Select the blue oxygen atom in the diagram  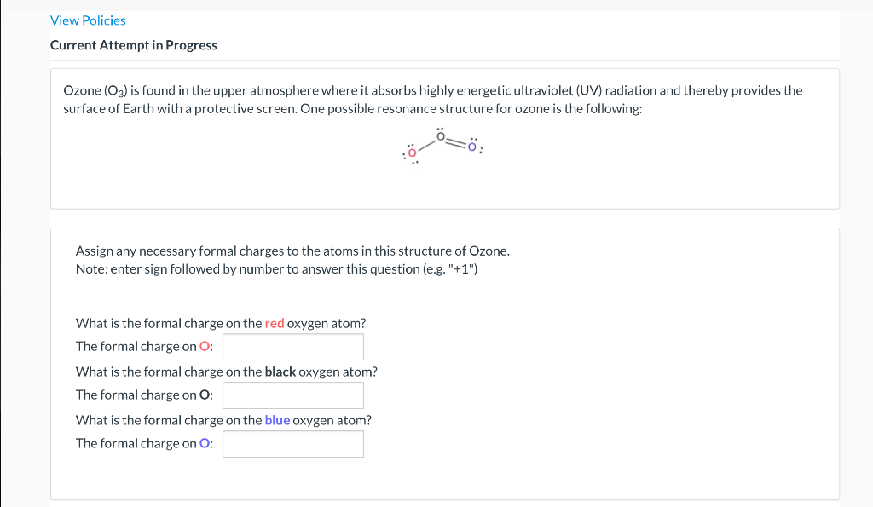point(472,145)
